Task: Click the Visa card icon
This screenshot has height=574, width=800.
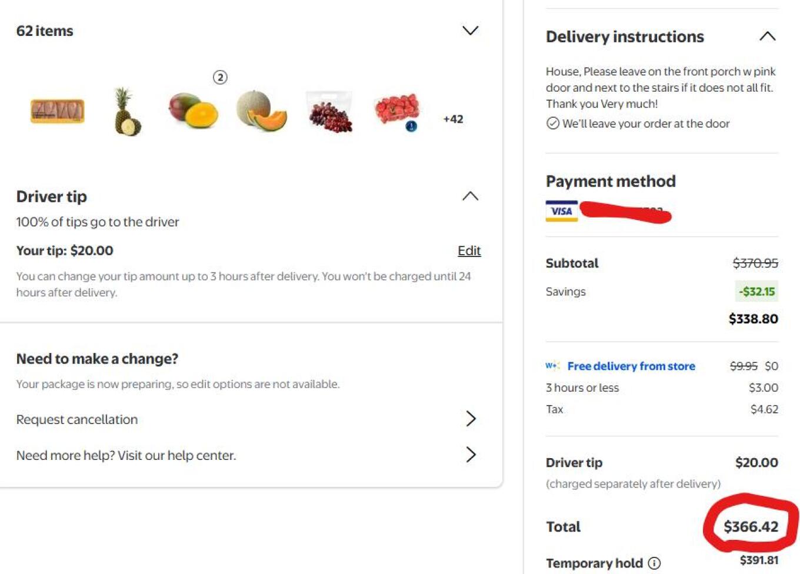Action: 562,212
